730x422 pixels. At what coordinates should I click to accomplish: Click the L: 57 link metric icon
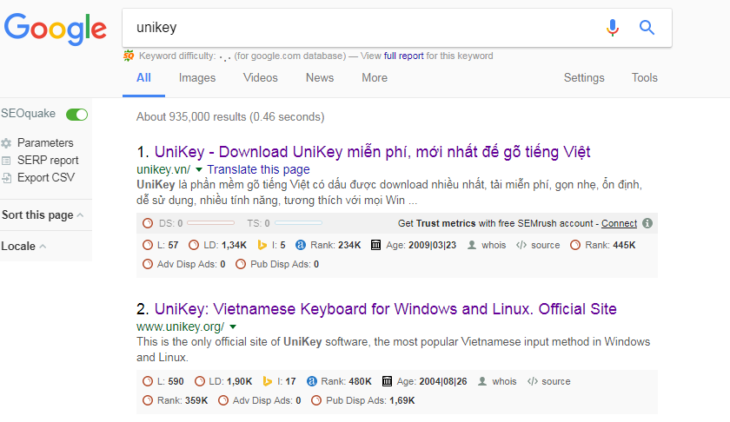tap(148, 245)
